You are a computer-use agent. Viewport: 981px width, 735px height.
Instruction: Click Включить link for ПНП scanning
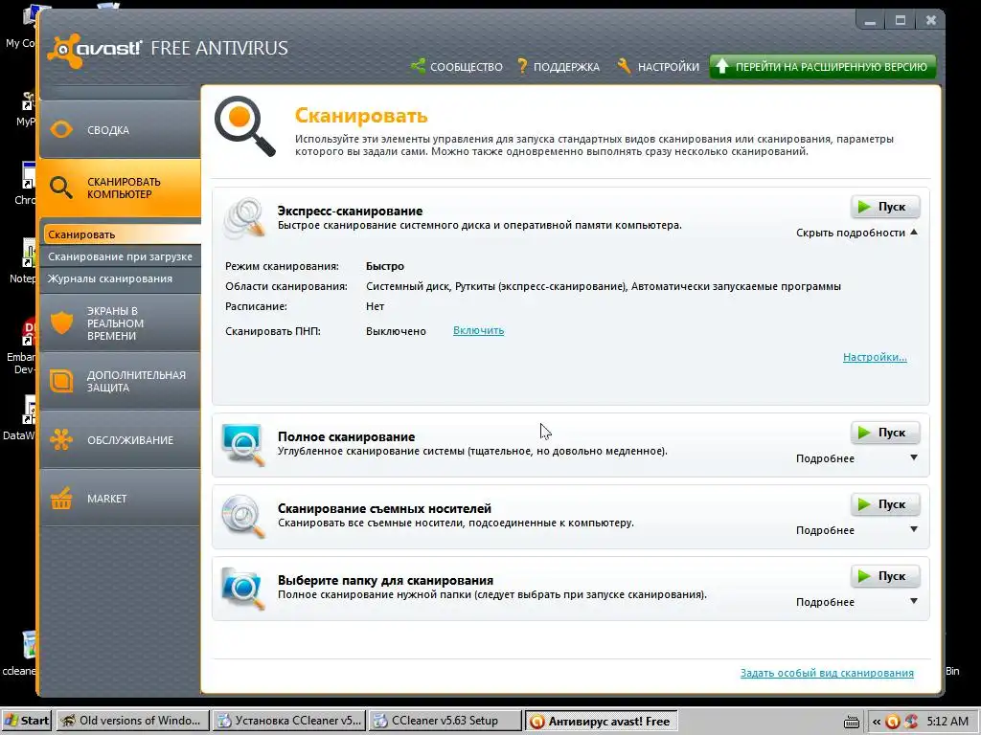(x=479, y=330)
